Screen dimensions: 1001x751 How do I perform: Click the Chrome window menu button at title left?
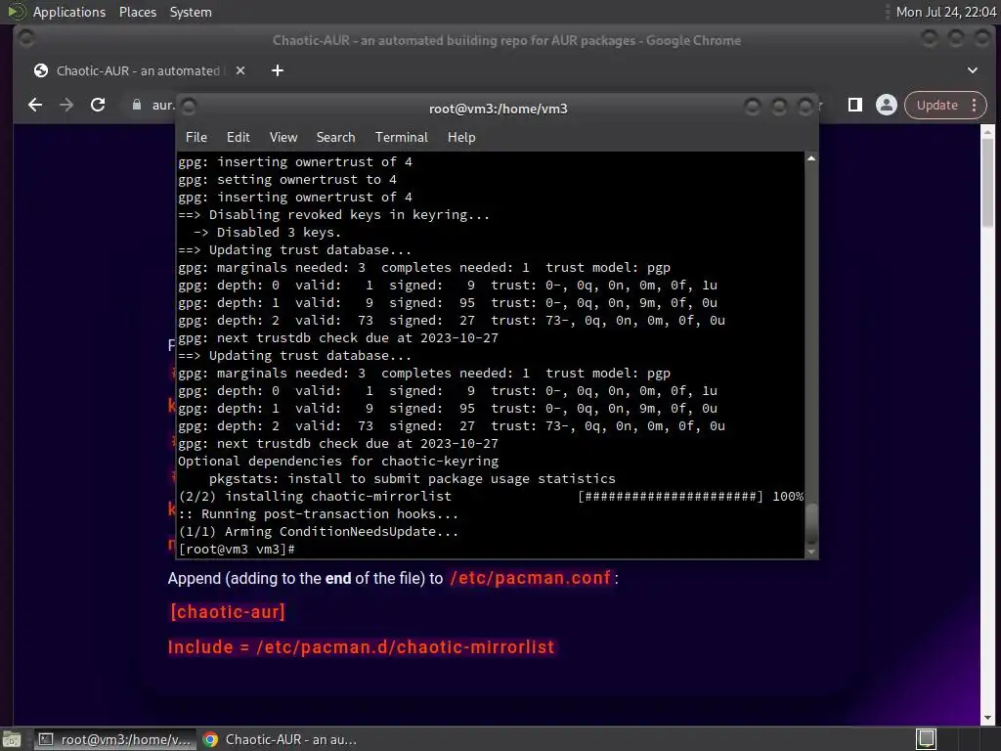click(x=26, y=39)
